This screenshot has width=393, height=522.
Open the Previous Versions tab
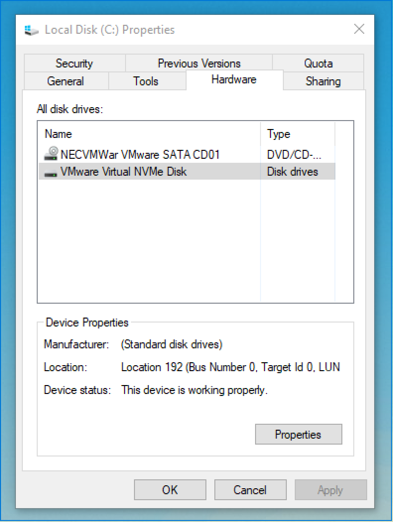[199, 64]
